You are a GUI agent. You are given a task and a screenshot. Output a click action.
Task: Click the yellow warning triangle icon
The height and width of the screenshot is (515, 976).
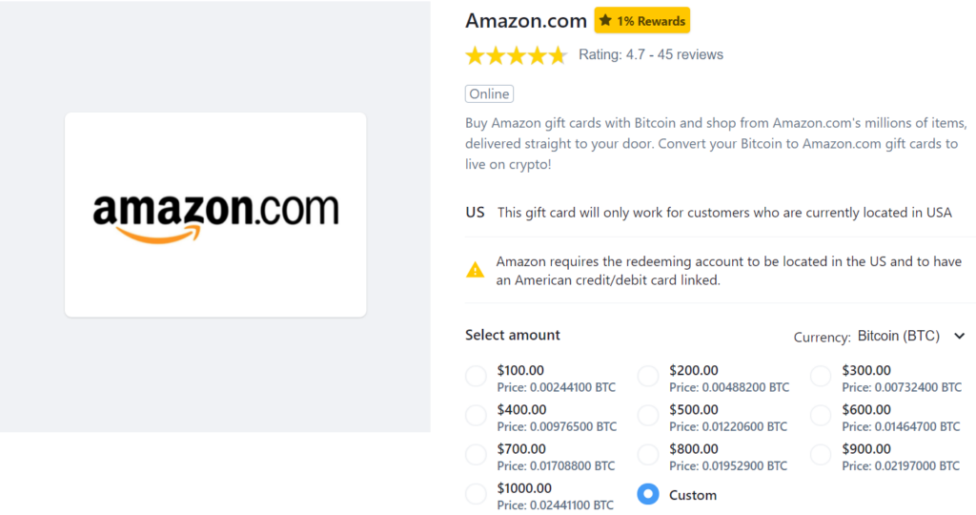click(475, 270)
